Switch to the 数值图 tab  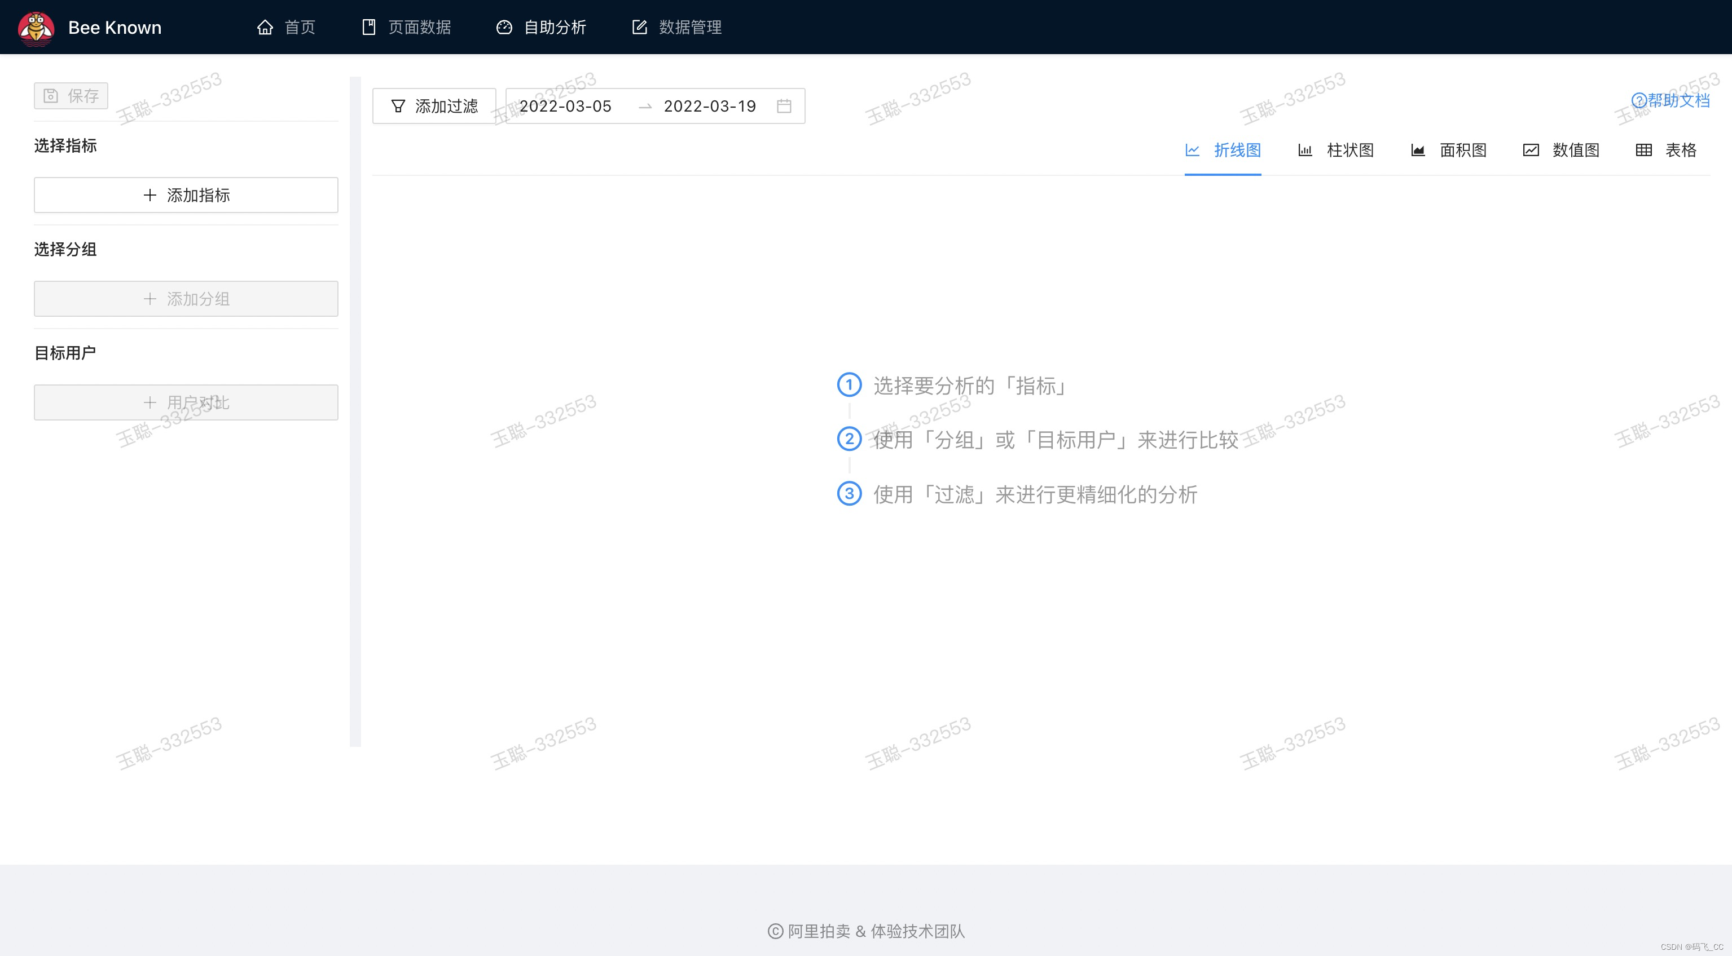click(x=1561, y=150)
